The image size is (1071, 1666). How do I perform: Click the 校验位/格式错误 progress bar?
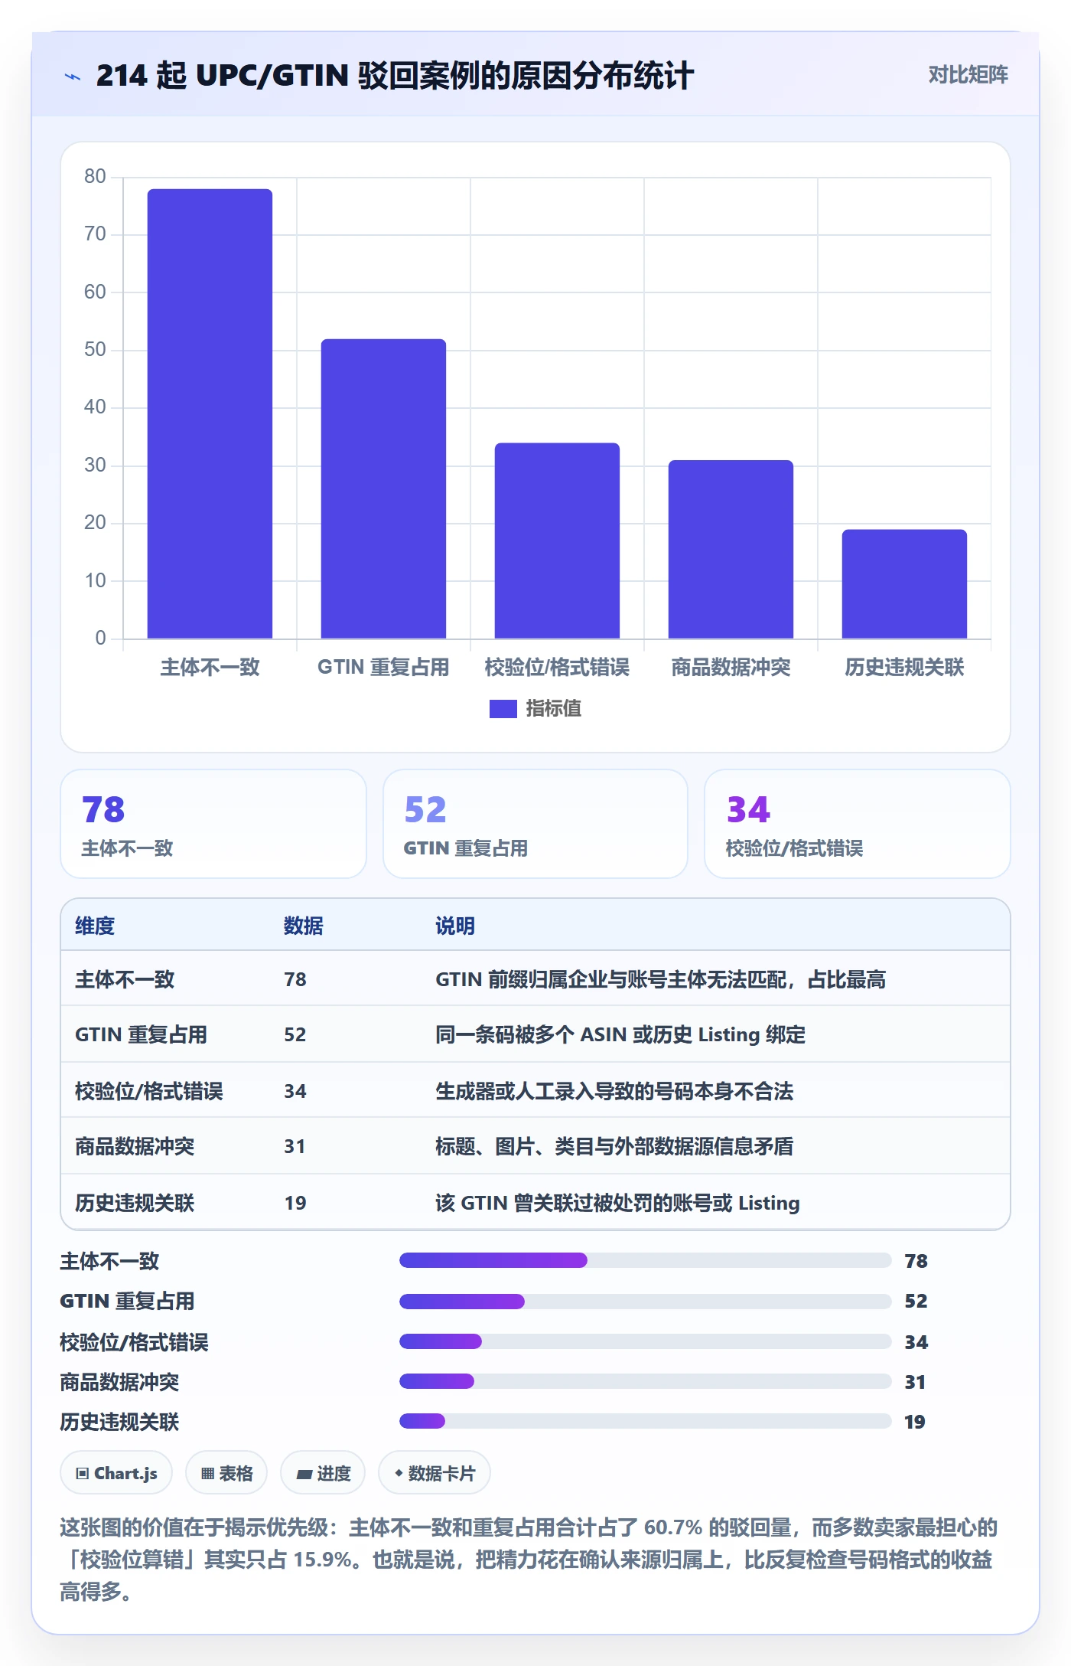coord(645,1341)
